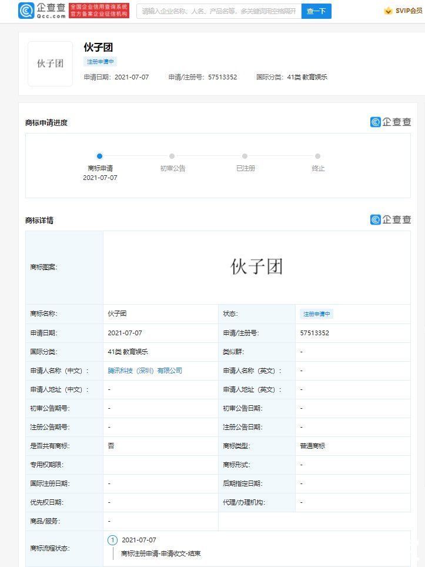The width and height of the screenshot is (425, 567).
Task: Open applicant link 腾讯科技（深圳）有限公司
Action: click(145, 371)
